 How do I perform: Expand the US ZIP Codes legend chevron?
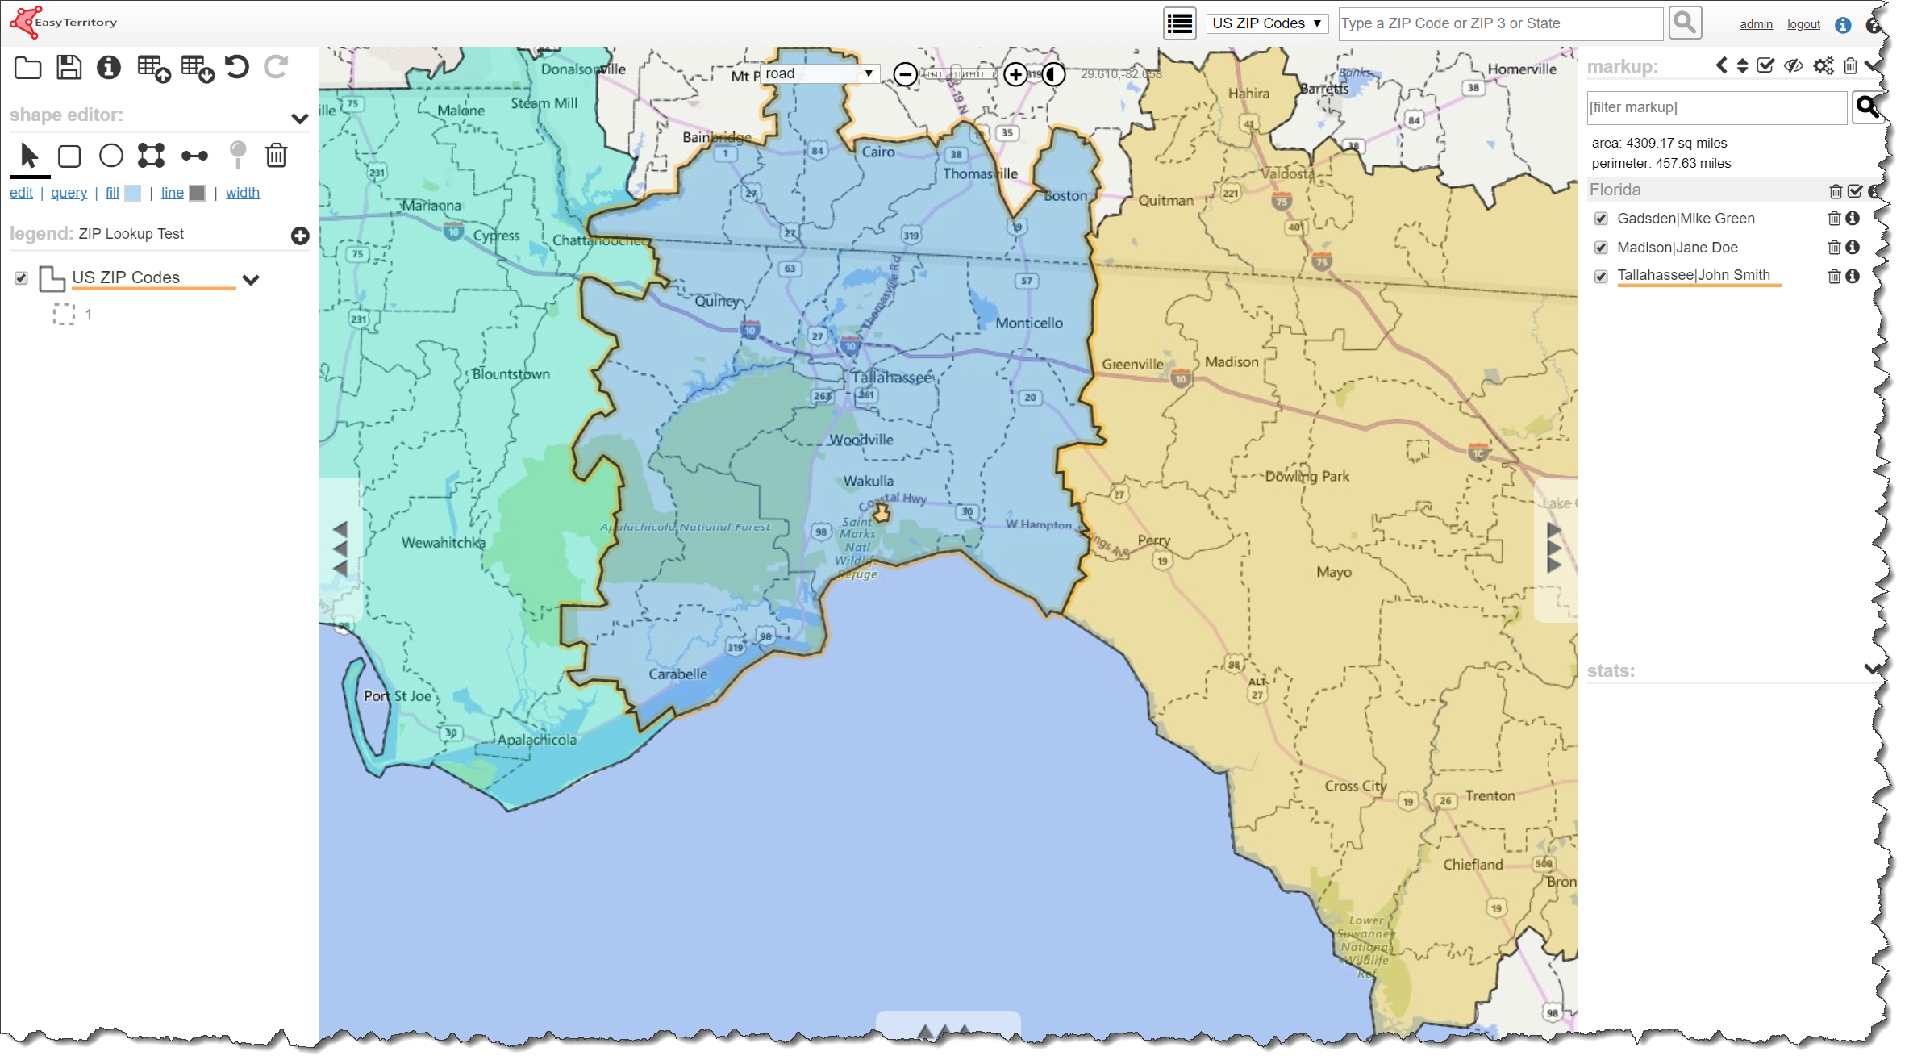(251, 280)
